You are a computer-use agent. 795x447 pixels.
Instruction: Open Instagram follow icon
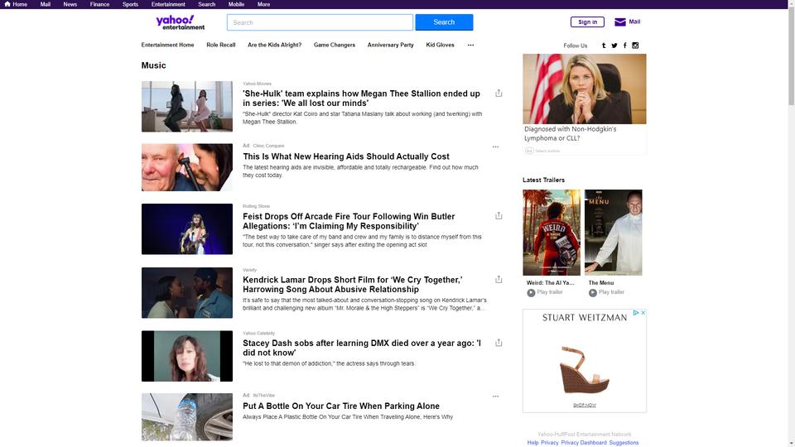(635, 46)
